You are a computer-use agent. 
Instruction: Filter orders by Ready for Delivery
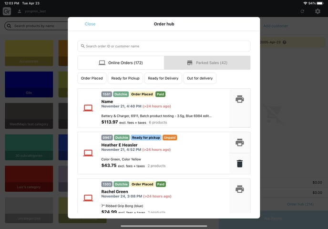point(163,78)
